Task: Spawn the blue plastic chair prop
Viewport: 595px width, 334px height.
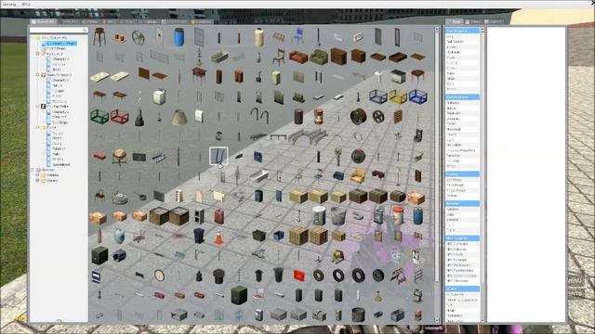Action: [297, 37]
